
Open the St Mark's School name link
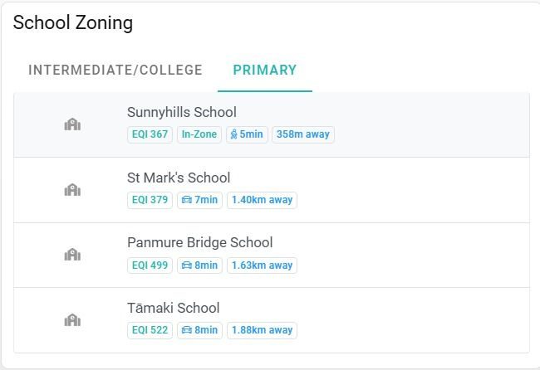[x=179, y=178]
